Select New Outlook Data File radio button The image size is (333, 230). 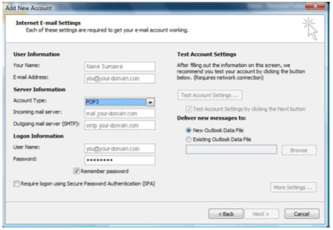[188, 130]
